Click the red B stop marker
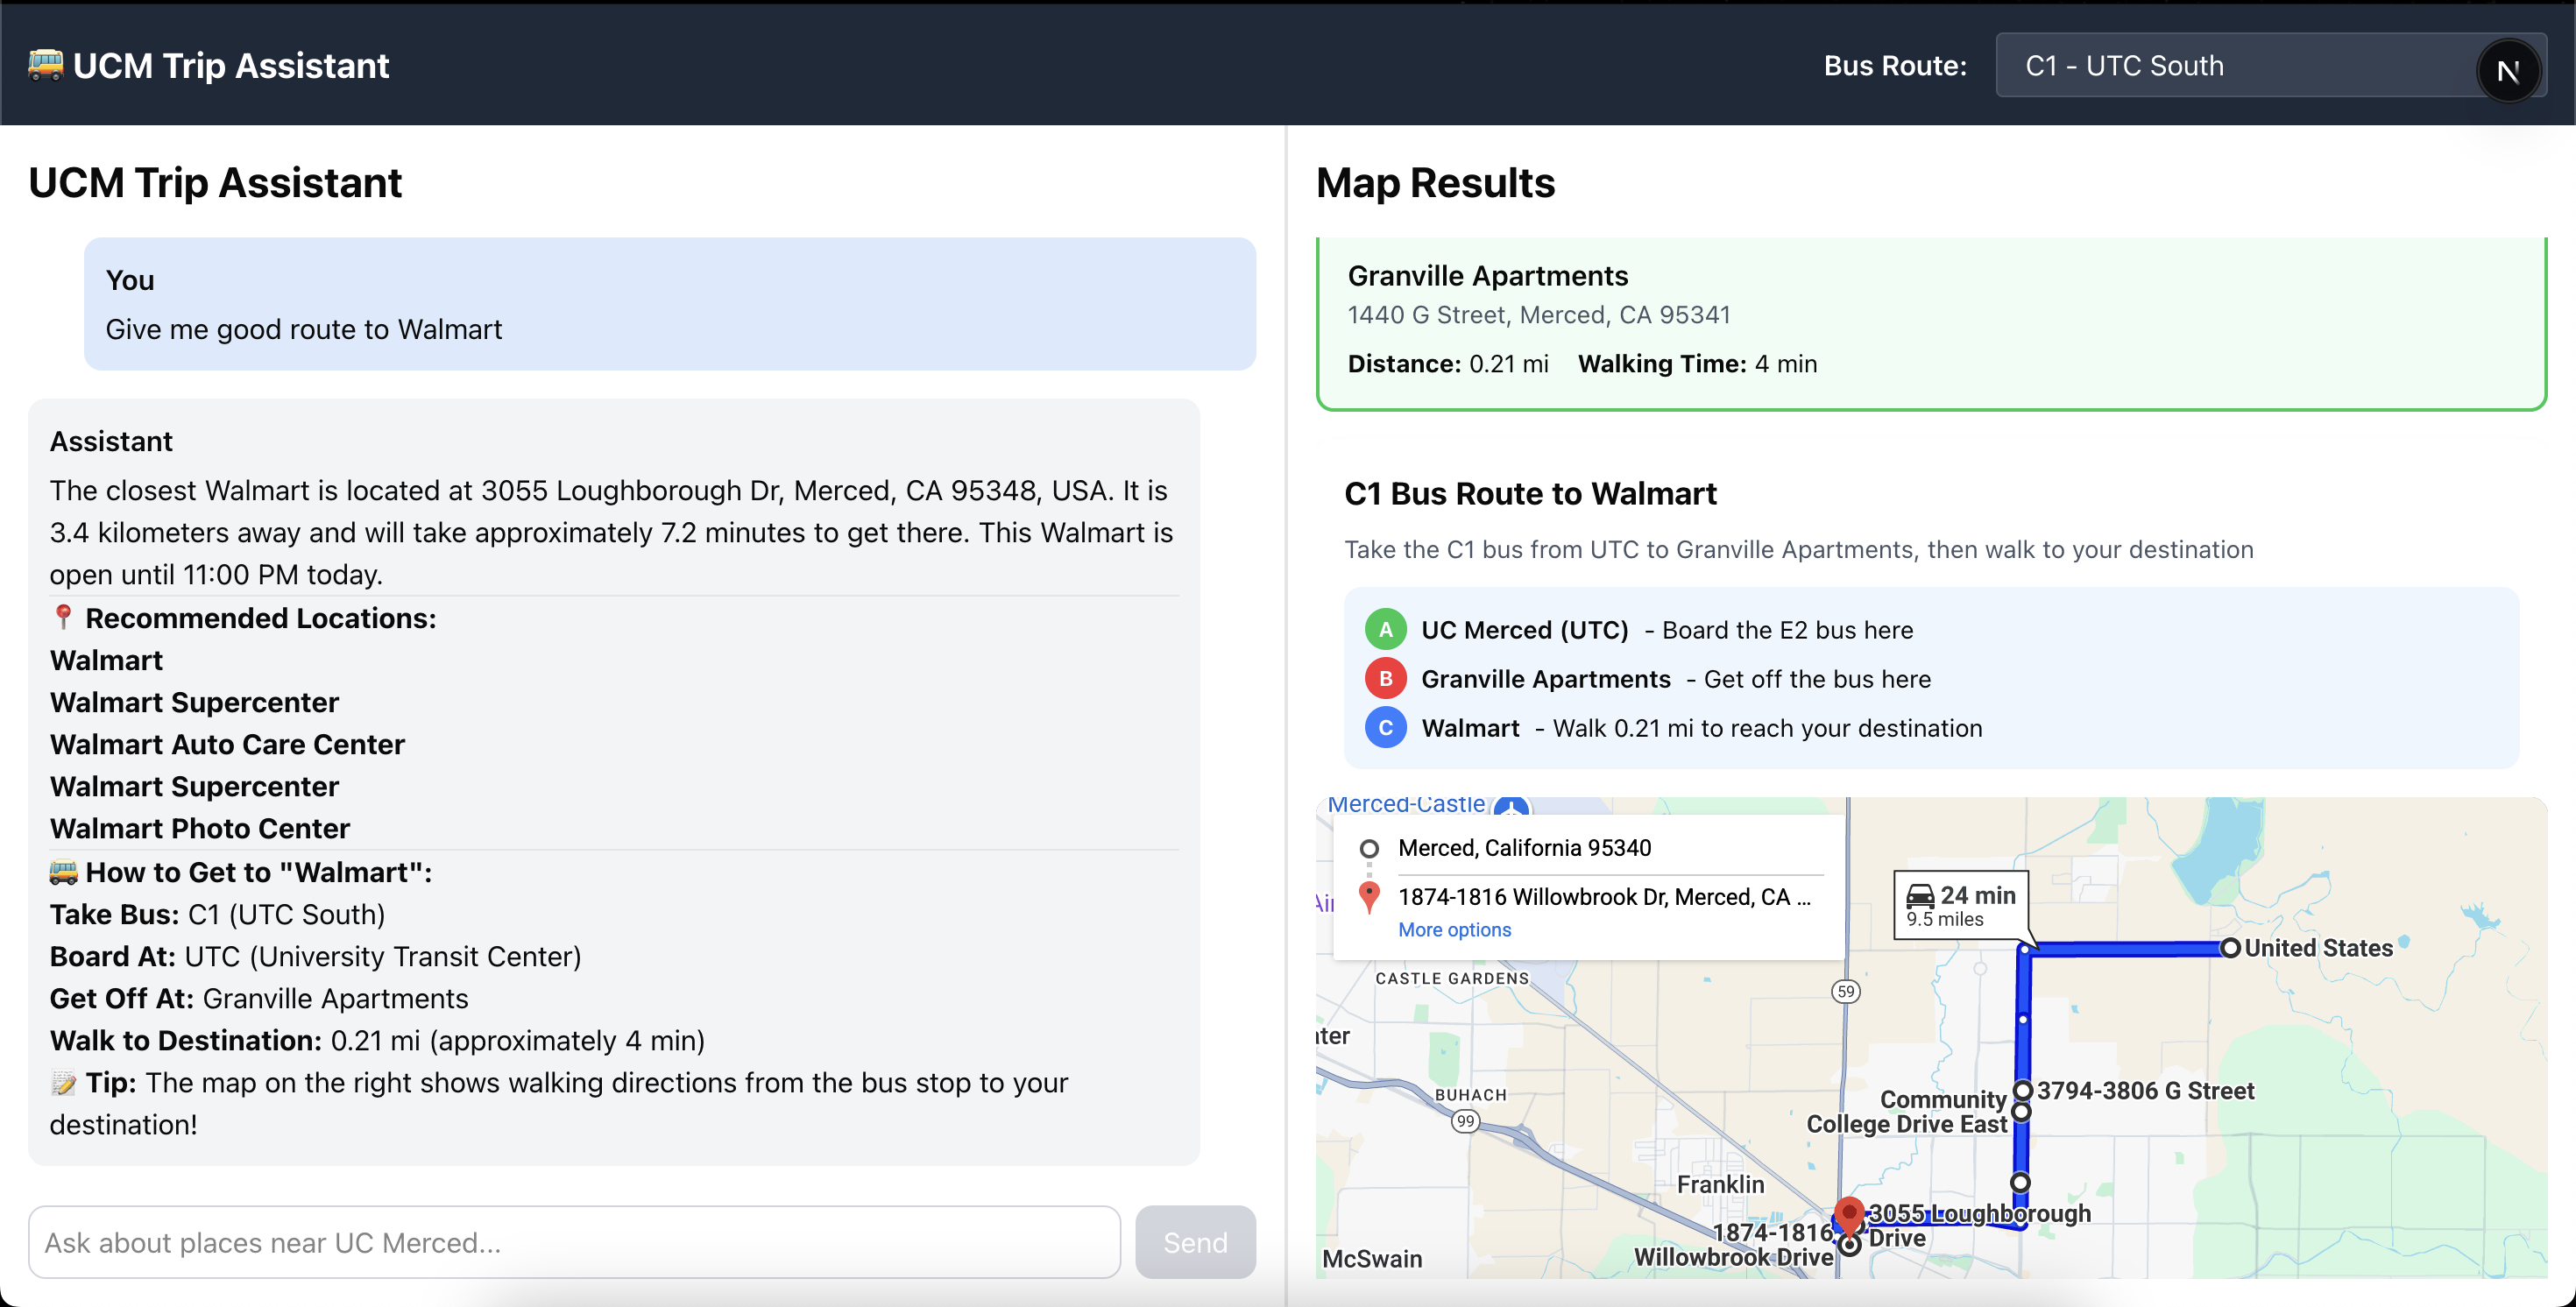The height and width of the screenshot is (1307, 2576). coord(1385,679)
